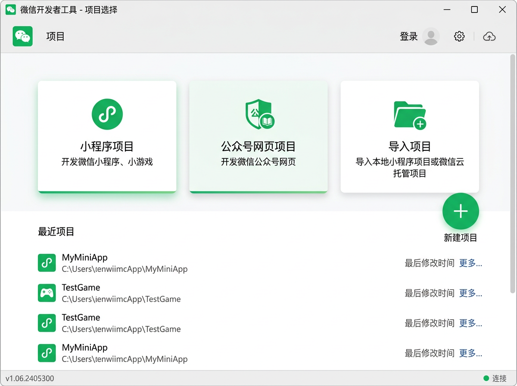The width and height of the screenshot is (517, 386).
Task: Click the vertical scrollbar thumb
Action: [513, 174]
